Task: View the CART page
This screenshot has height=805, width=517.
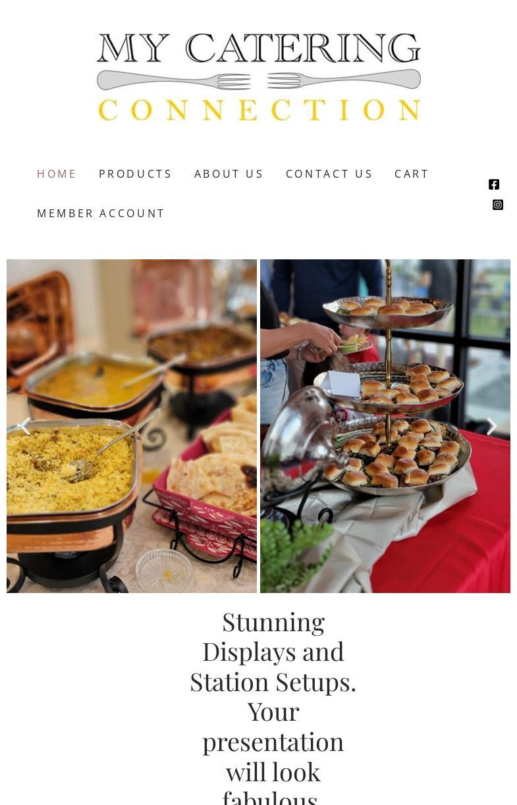Action: click(x=412, y=174)
